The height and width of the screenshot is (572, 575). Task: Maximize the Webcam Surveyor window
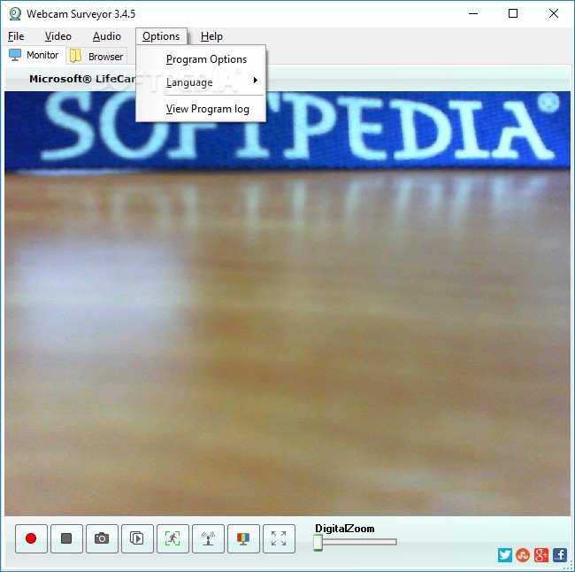[513, 14]
